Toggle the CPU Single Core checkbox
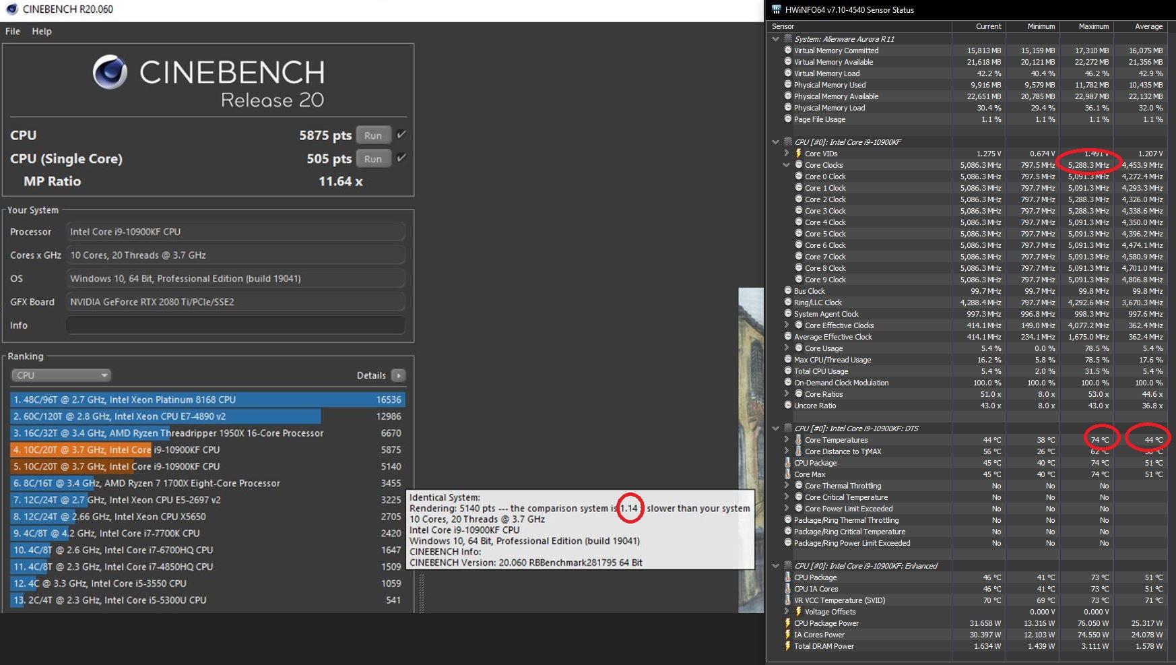This screenshot has height=665, width=1176. pos(401,158)
